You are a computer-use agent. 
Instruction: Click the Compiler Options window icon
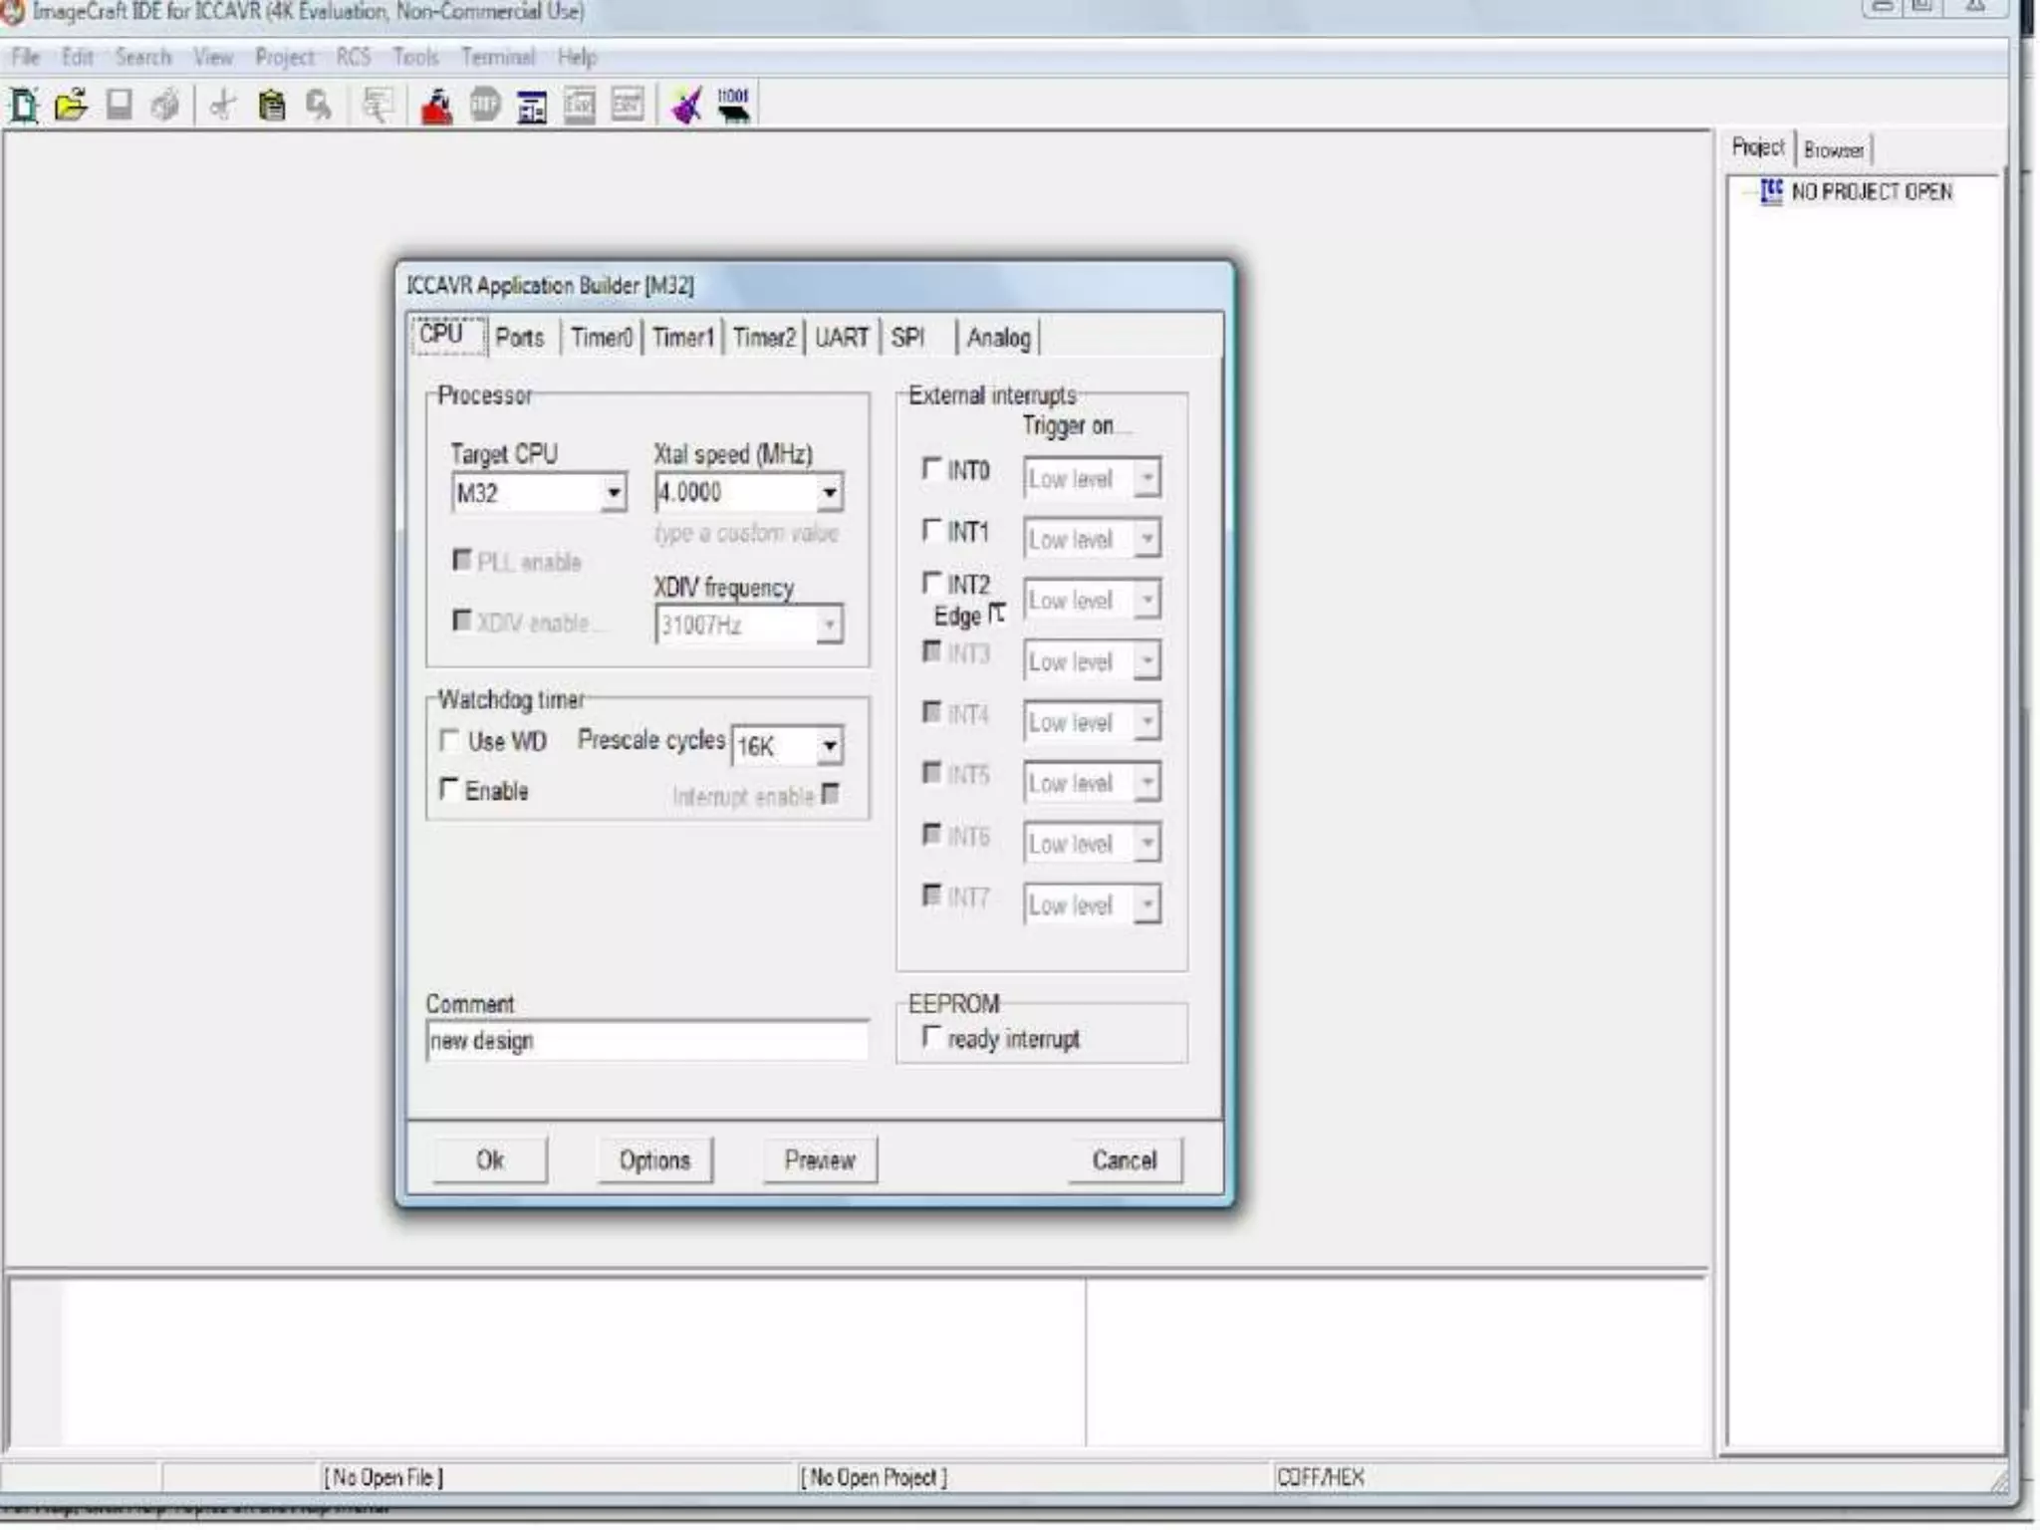click(532, 105)
